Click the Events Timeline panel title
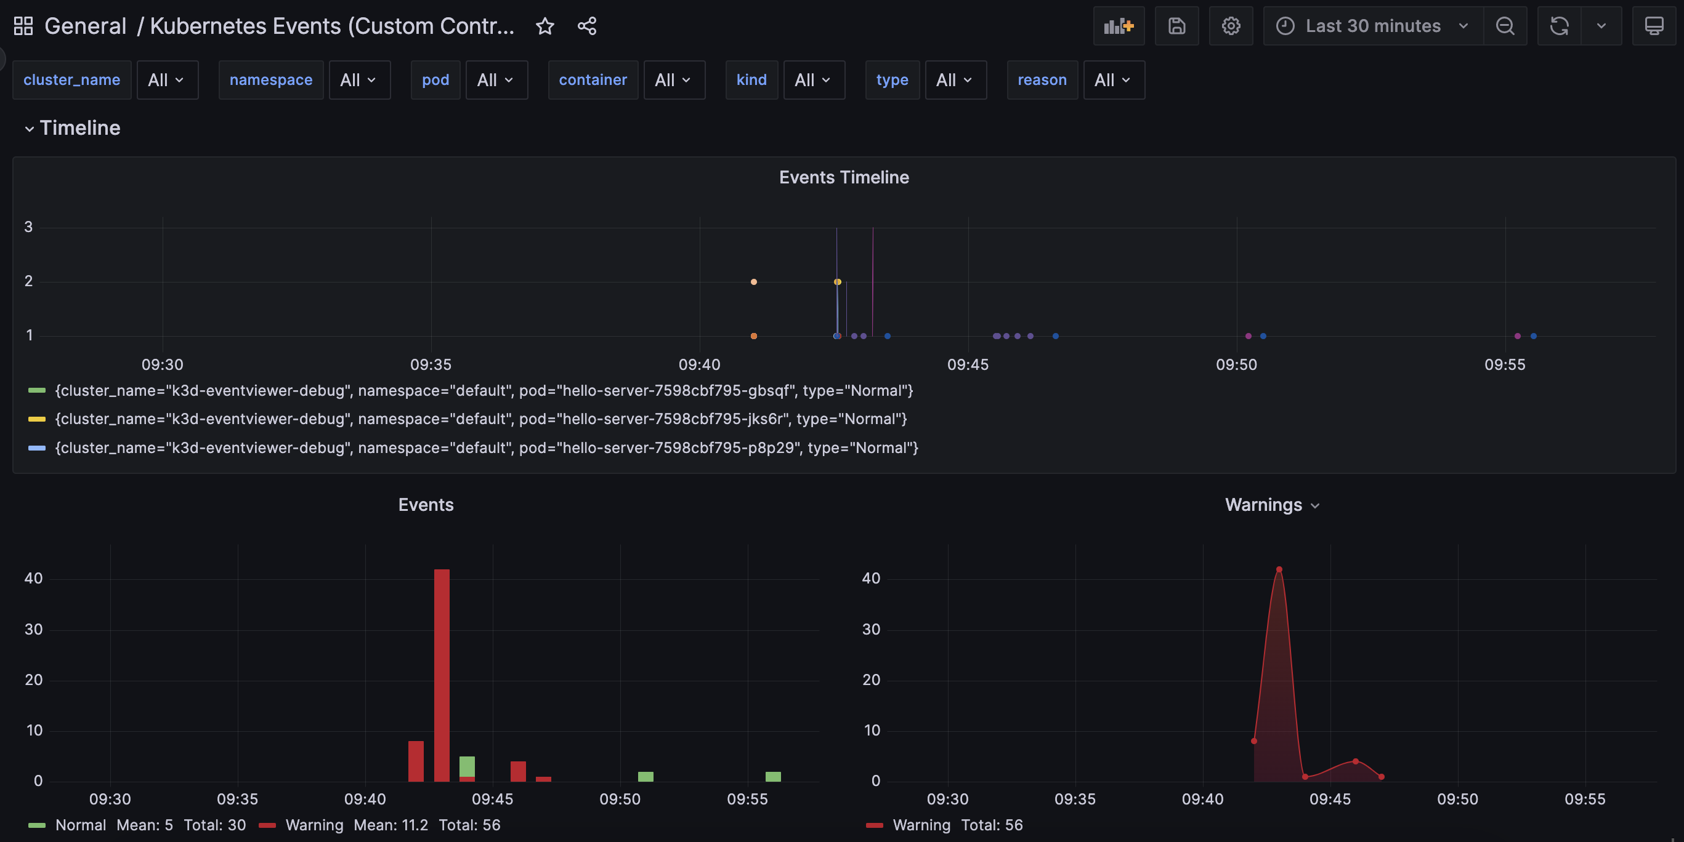This screenshot has height=842, width=1684. (843, 178)
